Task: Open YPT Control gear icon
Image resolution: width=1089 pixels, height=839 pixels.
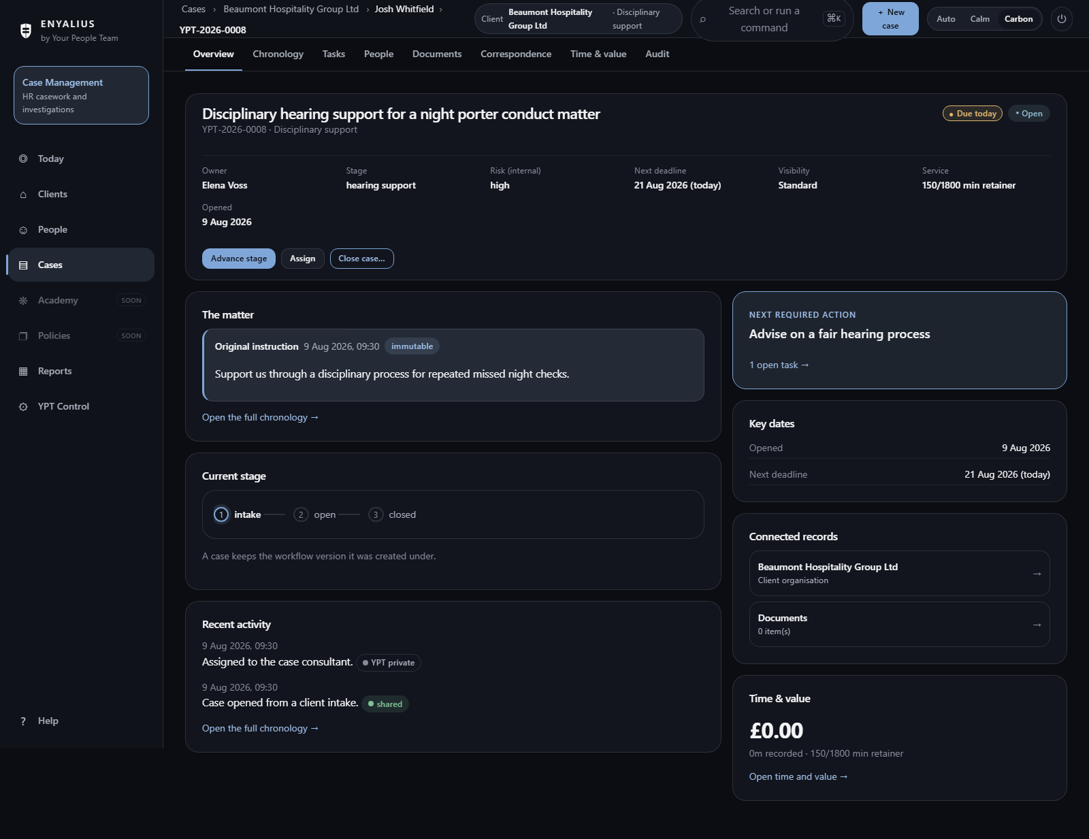Action: [23, 407]
